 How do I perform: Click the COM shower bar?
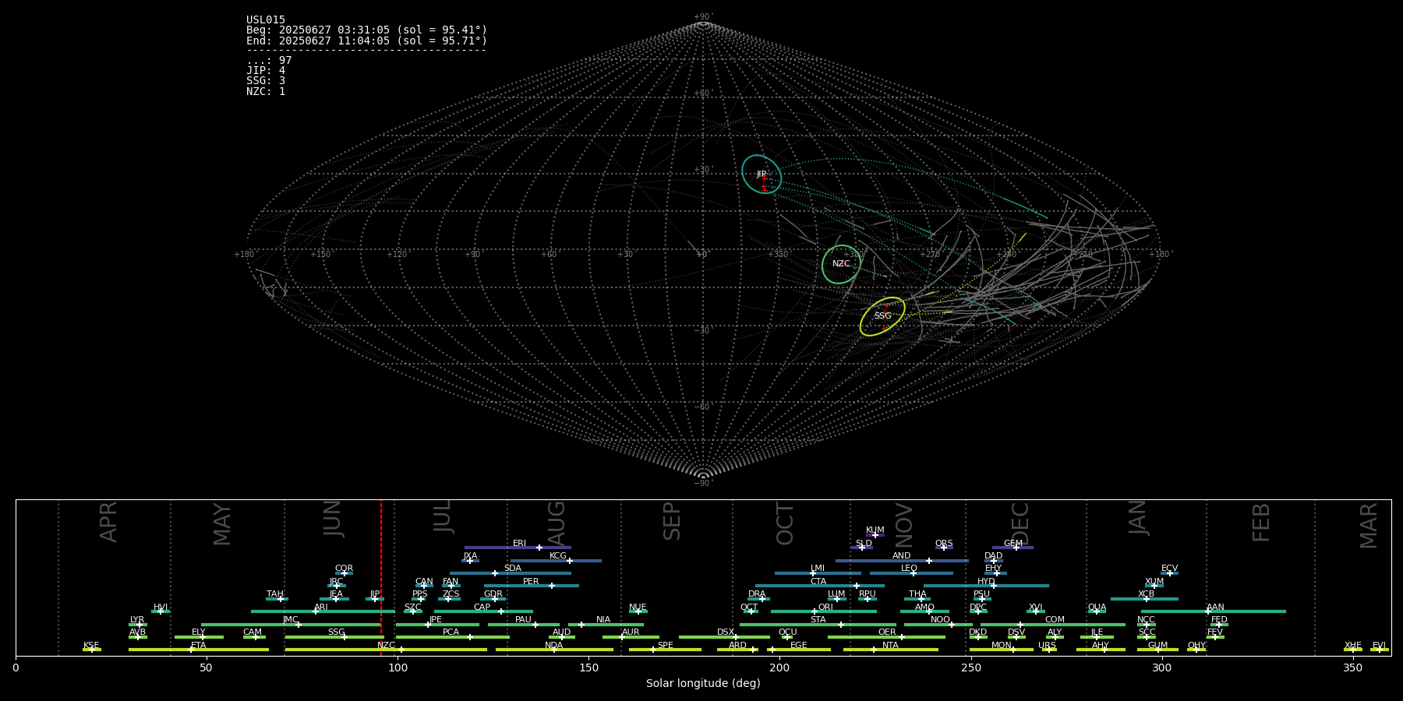[1053, 624]
